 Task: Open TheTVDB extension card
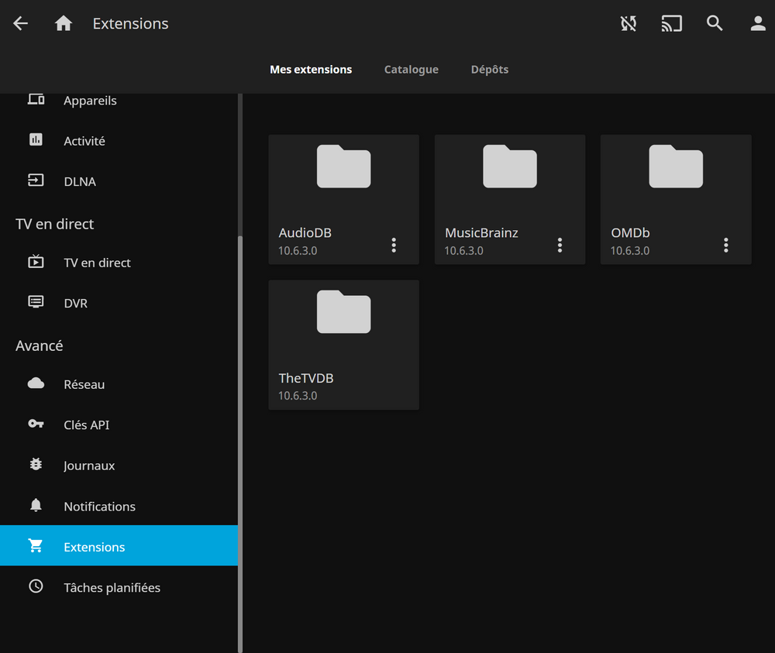pyautogui.click(x=343, y=345)
